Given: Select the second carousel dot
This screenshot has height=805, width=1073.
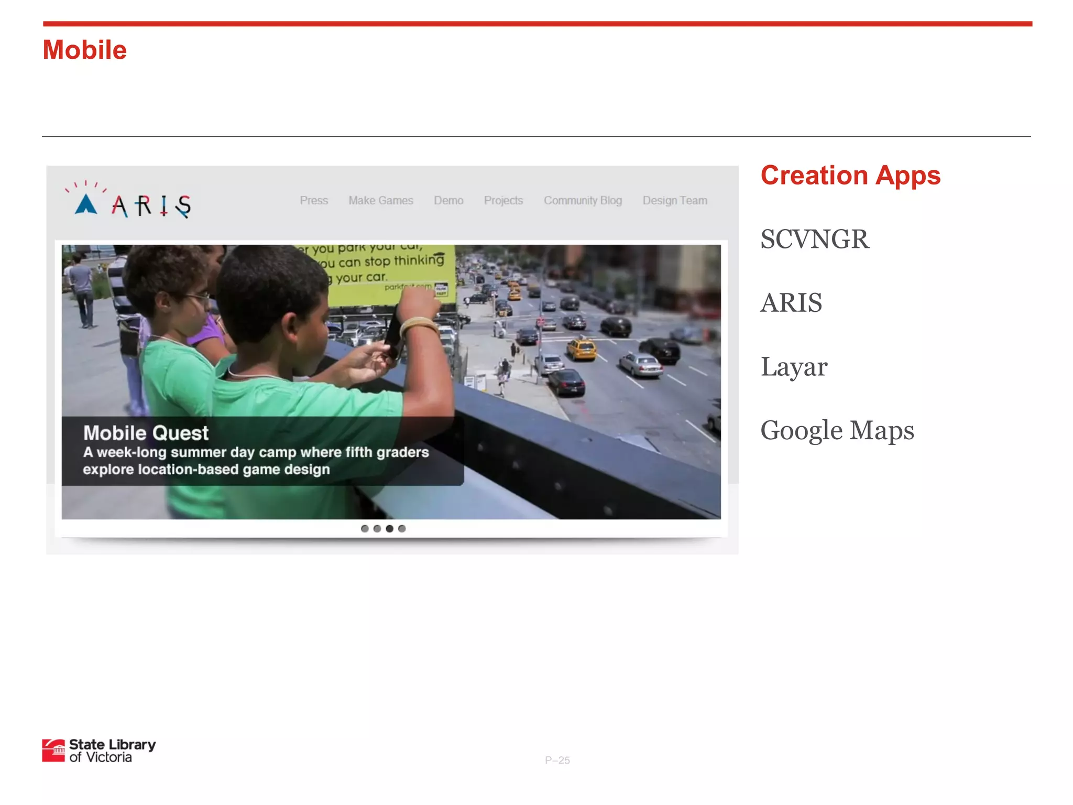Looking at the screenshot, I should coord(377,529).
